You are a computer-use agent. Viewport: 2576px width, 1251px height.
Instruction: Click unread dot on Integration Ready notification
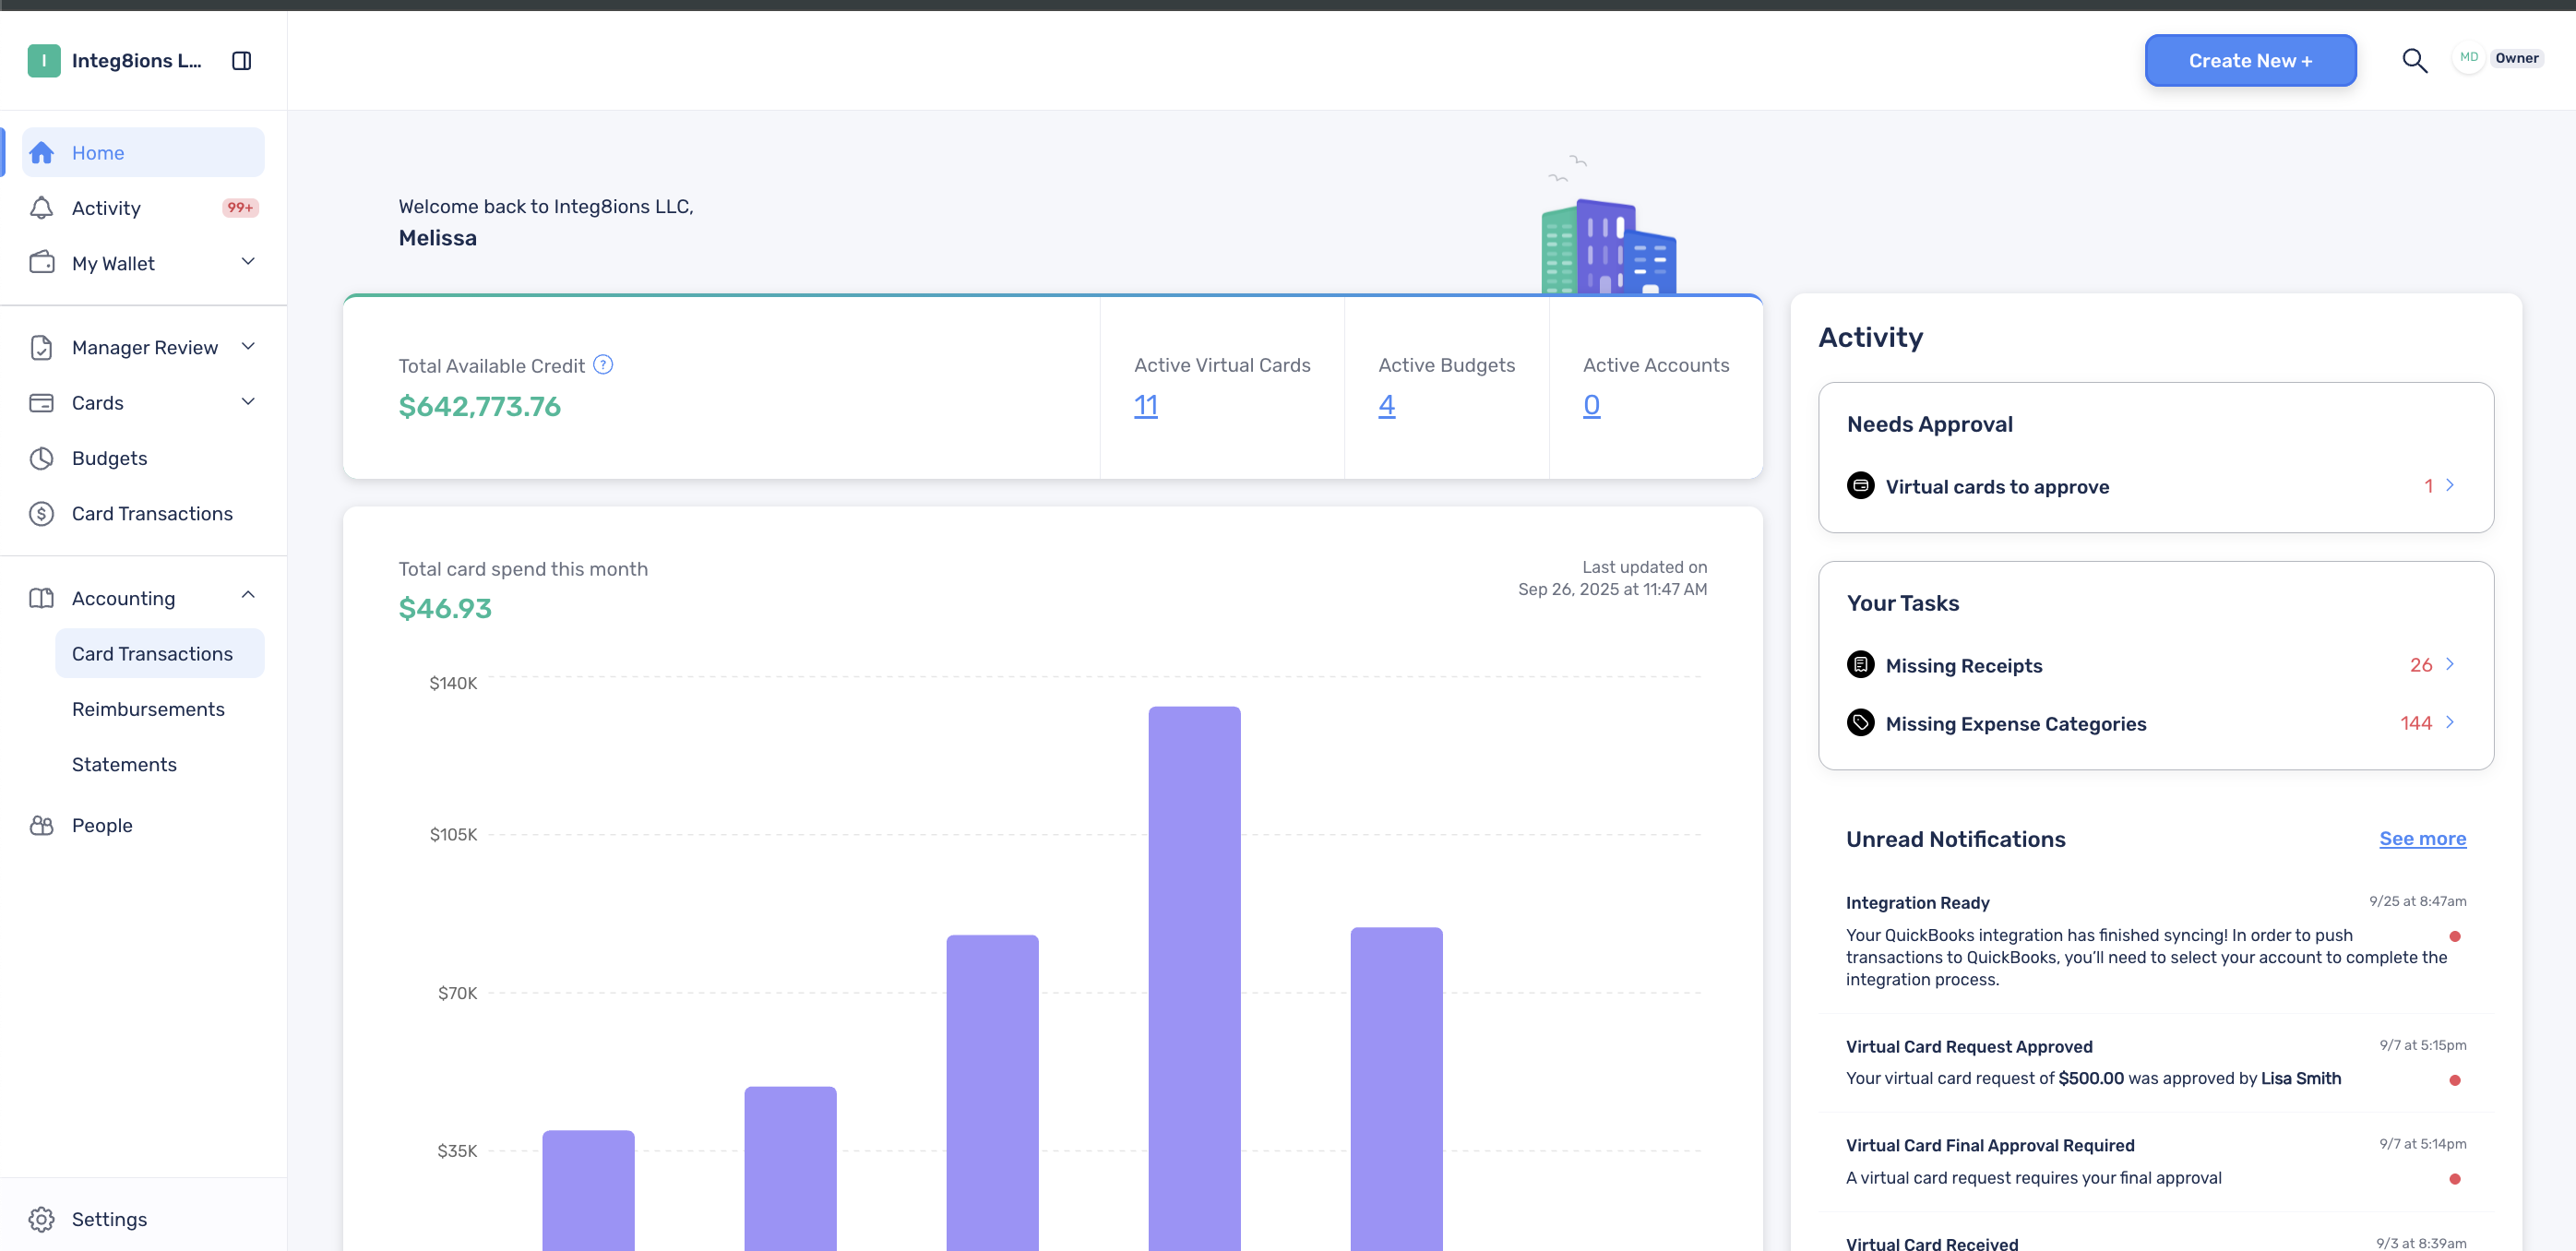click(2455, 937)
